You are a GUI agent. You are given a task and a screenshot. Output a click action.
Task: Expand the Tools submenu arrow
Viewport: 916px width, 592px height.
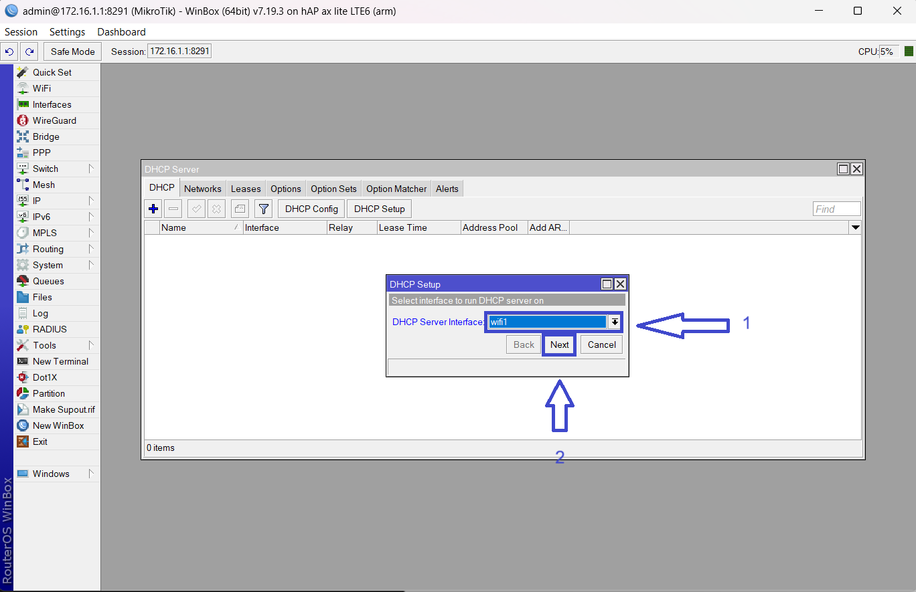pyautogui.click(x=92, y=345)
